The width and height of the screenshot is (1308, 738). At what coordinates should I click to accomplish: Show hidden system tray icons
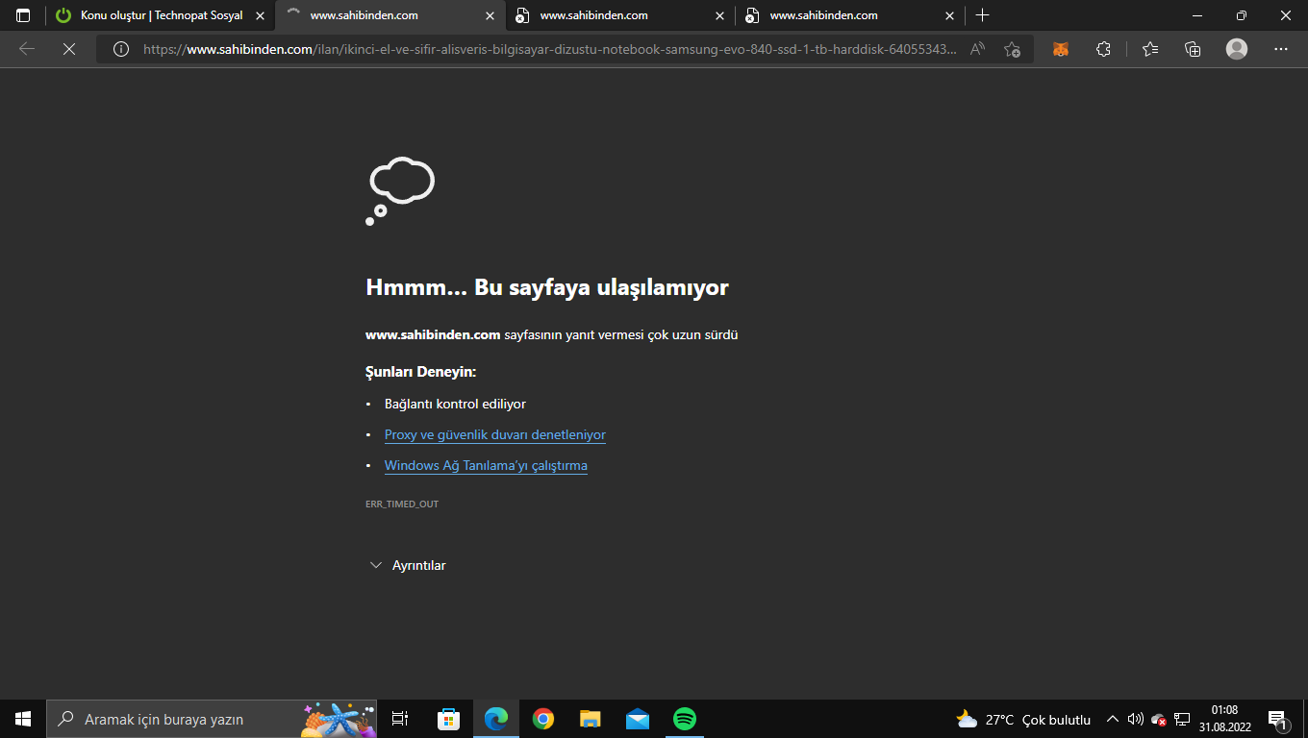(1113, 719)
